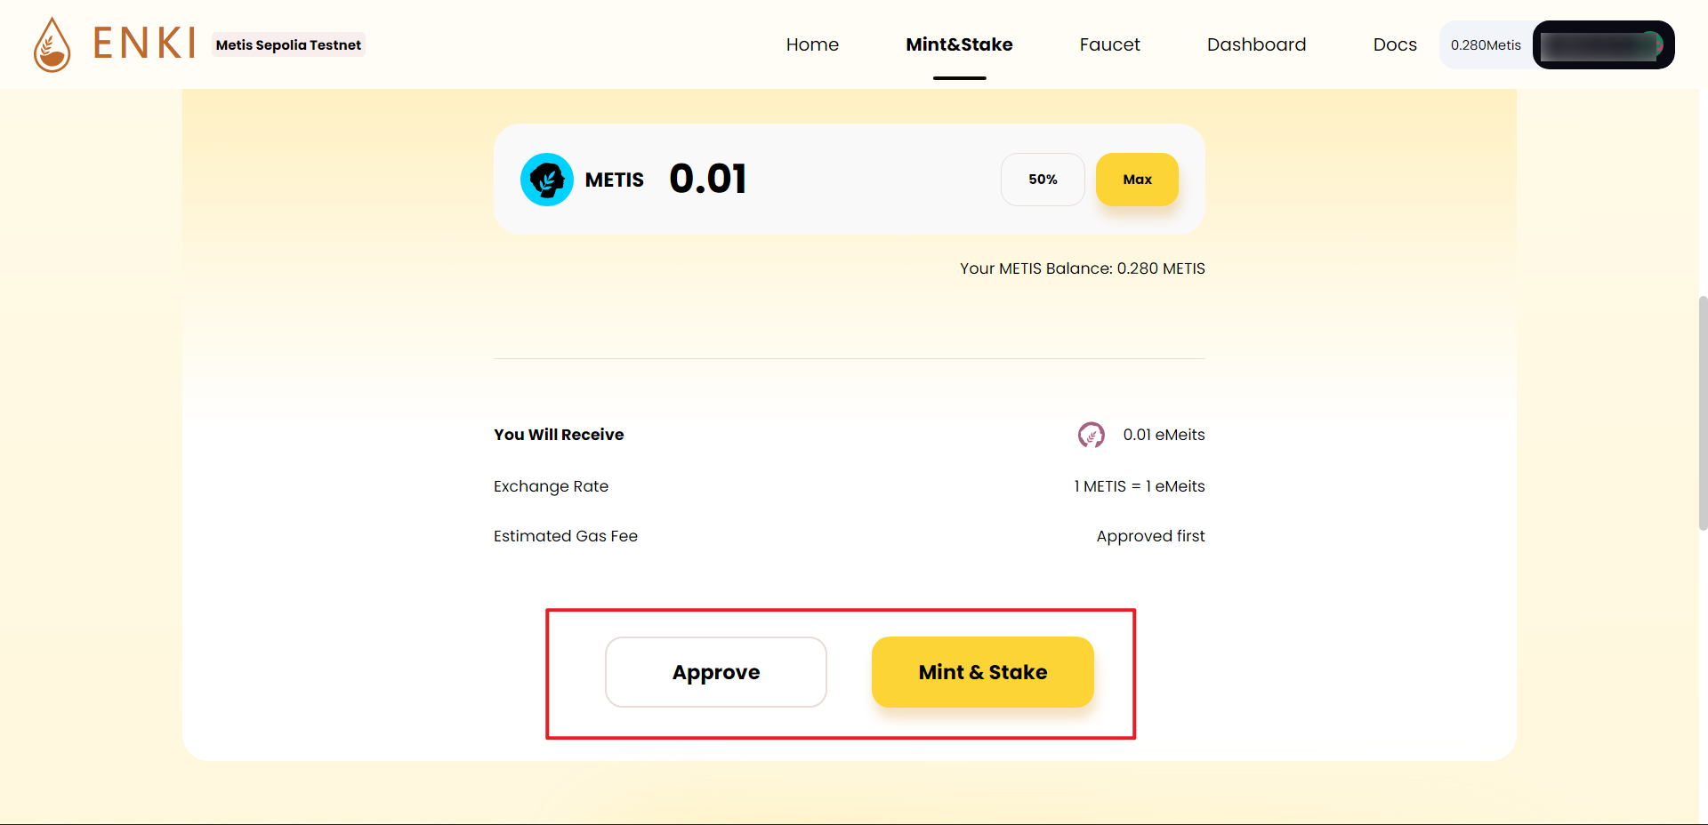This screenshot has width=1708, height=825.
Task: Click the 0.01 METIS amount input
Action: tap(708, 179)
